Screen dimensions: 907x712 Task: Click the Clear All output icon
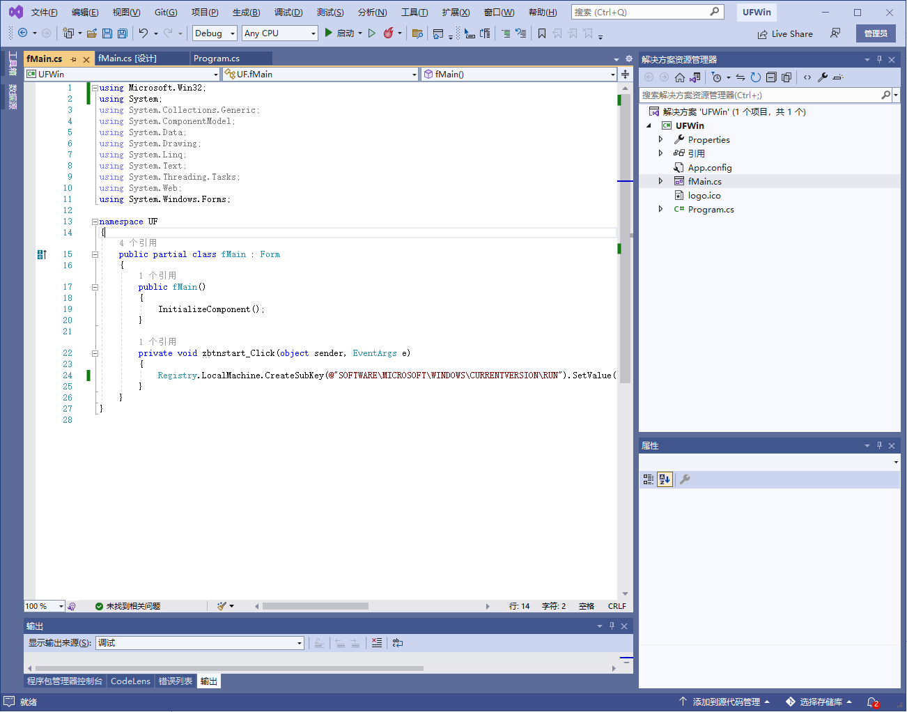[376, 643]
